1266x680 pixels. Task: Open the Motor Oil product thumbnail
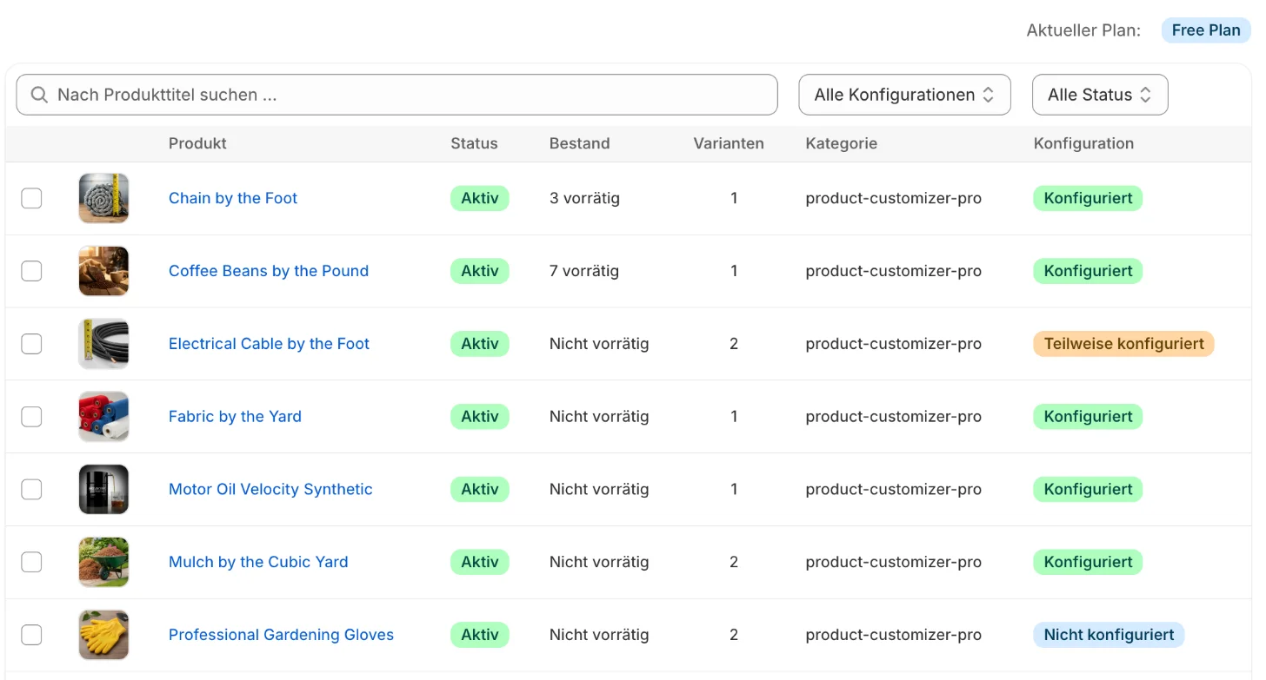coord(103,489)
